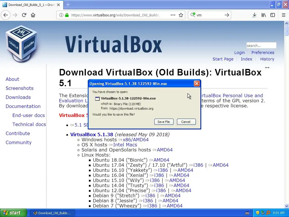Screen dimensions: 289x217
Task: Click the page scrollbar down arrow
Action: pos(286,206)
